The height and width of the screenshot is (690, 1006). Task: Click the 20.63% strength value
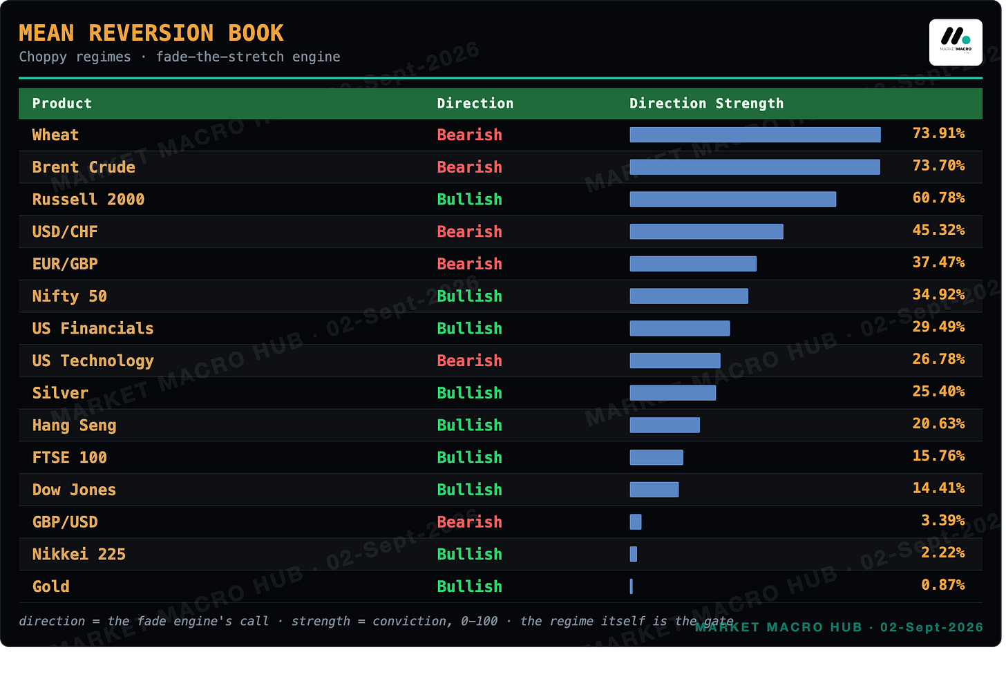click(938, 423)
